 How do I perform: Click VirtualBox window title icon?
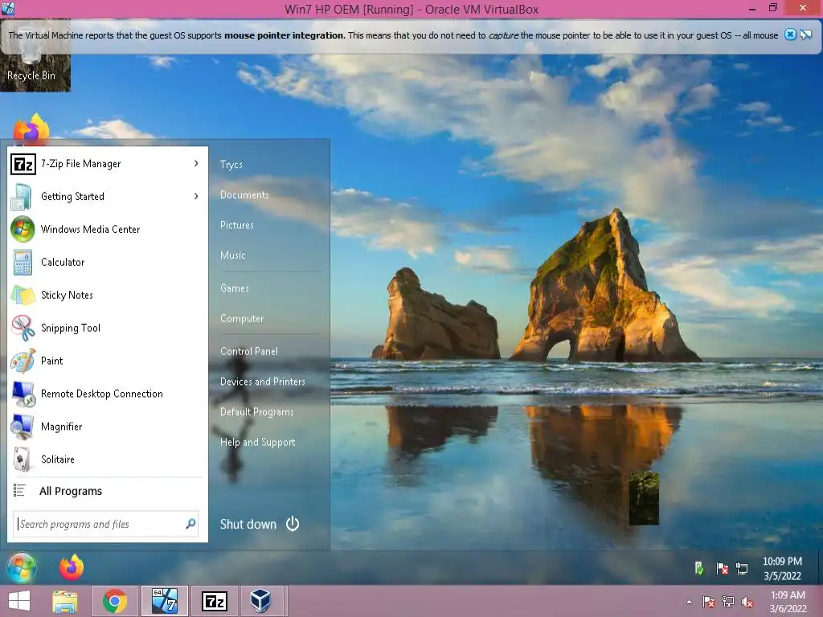click(8, 8)
